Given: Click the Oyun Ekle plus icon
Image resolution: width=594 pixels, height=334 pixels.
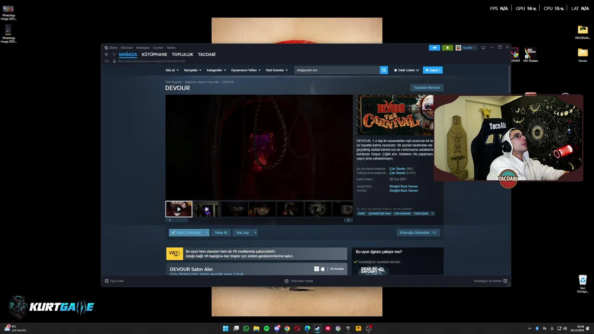Looking at the screenshot, I should click(x=107, y=281).
